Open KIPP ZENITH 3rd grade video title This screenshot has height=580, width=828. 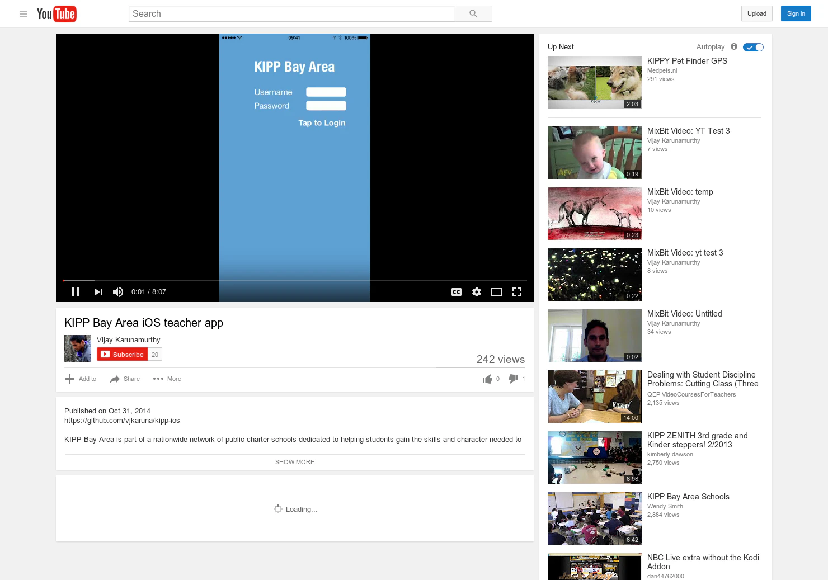(x=697, y=440)
